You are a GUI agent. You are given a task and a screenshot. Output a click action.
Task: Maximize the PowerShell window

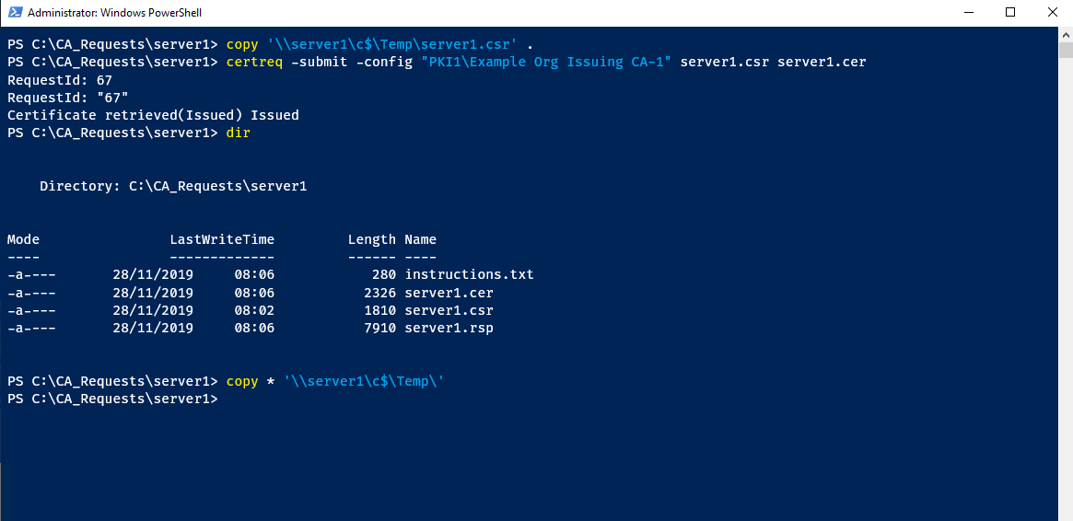1010,13
